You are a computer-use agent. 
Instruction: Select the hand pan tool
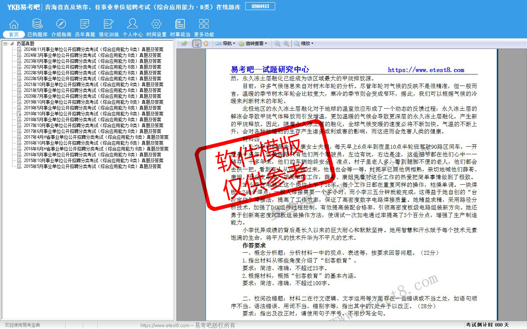click(x=206, y=44)
